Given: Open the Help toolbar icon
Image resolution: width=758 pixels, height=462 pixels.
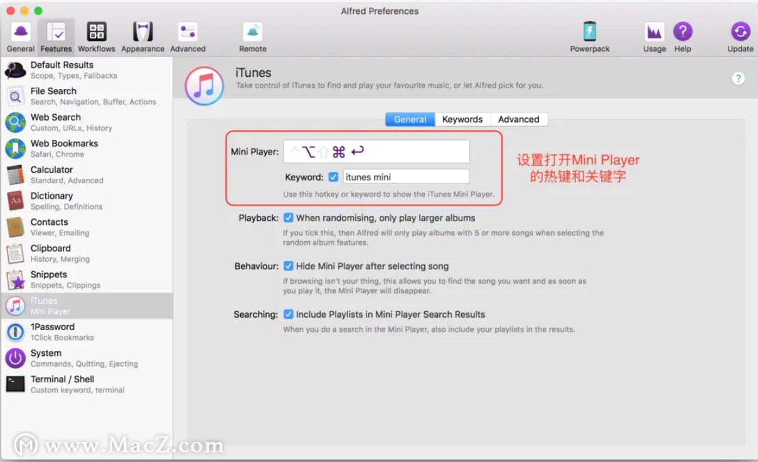Looking at the screenshot, I should click(683, 31).
